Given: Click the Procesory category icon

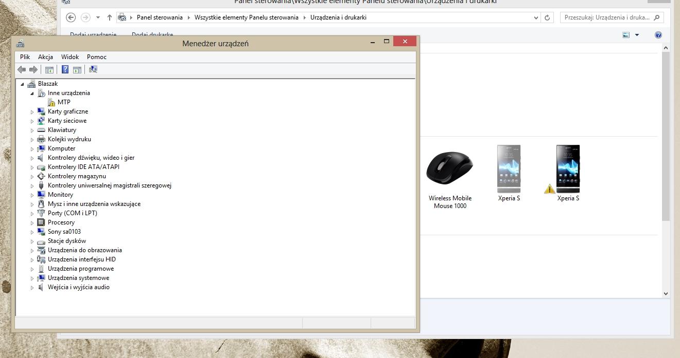Looking at the screenshot, I should 41,222.
